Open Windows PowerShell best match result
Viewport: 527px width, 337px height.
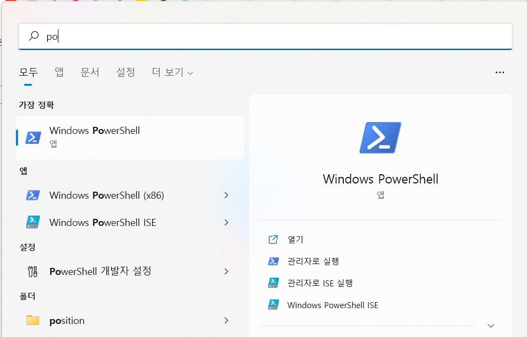coord(130,138)
